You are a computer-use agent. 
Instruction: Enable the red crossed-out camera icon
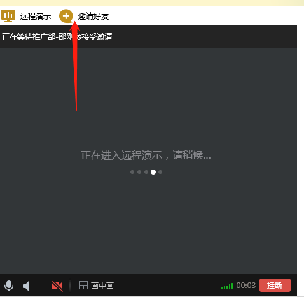57,286
